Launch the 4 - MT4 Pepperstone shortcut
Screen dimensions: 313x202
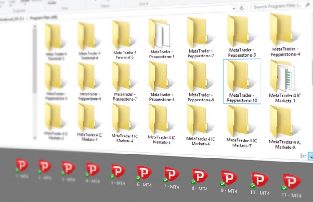92,173
